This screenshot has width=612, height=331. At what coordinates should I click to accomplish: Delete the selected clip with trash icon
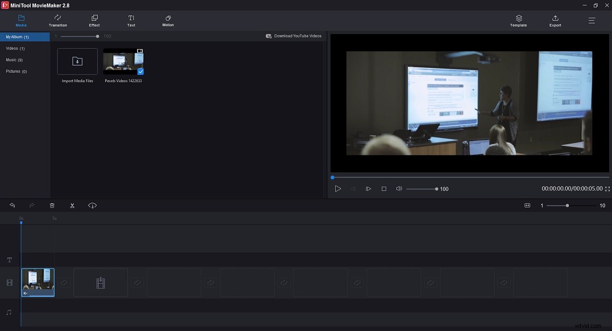(52, 205)
